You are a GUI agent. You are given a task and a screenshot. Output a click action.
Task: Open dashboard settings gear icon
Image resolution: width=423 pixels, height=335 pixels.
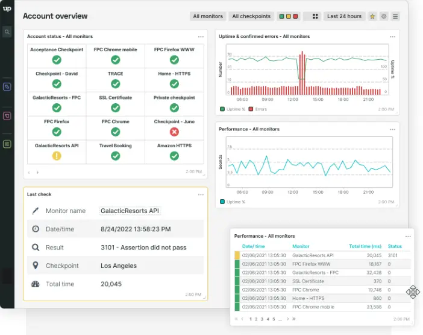pos(384,16)
